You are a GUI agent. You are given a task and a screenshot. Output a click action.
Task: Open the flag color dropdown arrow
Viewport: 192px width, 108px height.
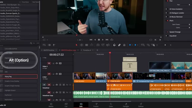[132, 45]
